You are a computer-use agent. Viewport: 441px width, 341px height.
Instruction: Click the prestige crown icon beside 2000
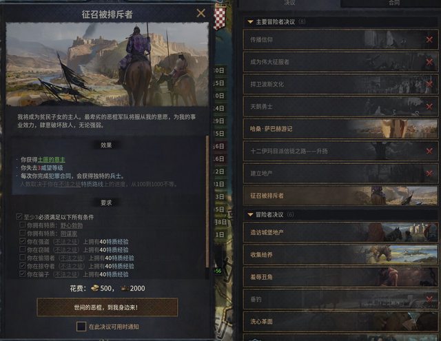125,288
